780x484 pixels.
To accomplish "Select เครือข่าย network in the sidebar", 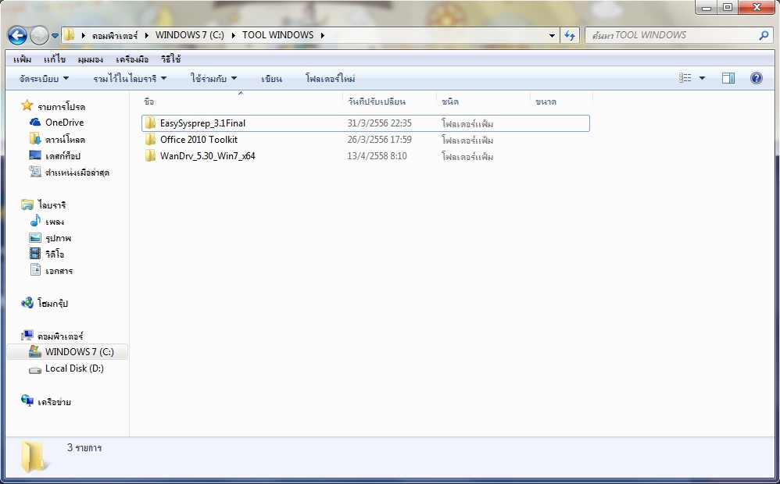I will (x=54, y=401).
